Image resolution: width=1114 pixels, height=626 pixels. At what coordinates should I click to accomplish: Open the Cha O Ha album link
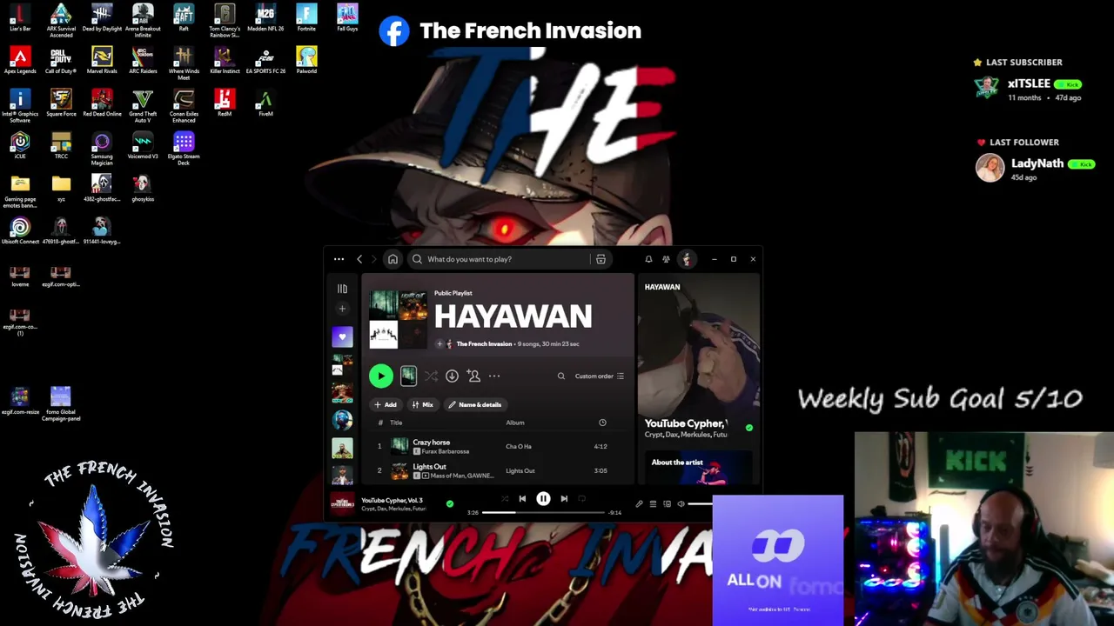[519, 446]
